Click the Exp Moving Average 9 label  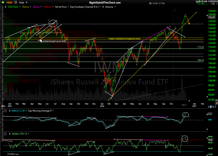[x=40, y=111]
